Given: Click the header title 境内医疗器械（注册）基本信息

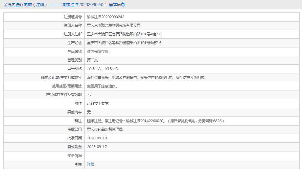Looking at the screenshot, I should 66,5.
